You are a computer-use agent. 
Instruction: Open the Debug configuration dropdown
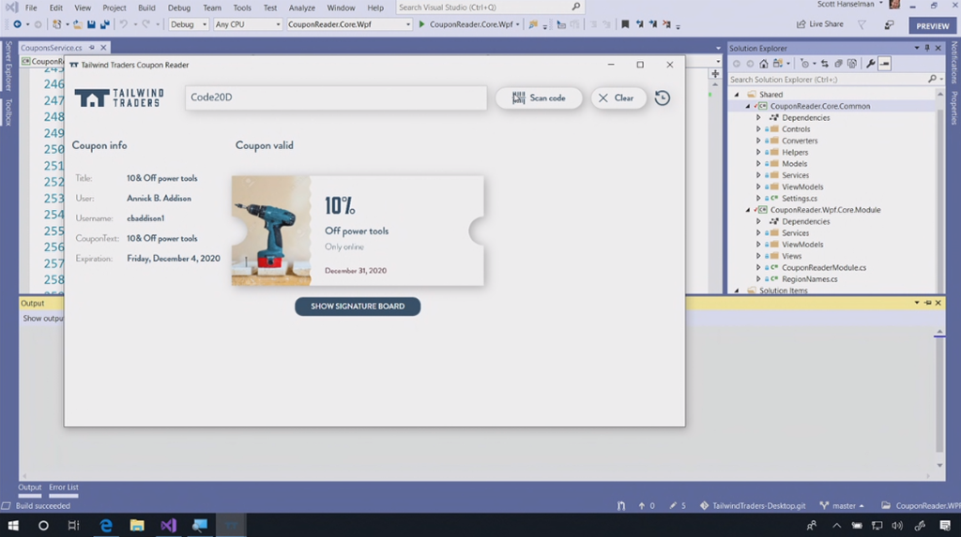coord(189,24)
